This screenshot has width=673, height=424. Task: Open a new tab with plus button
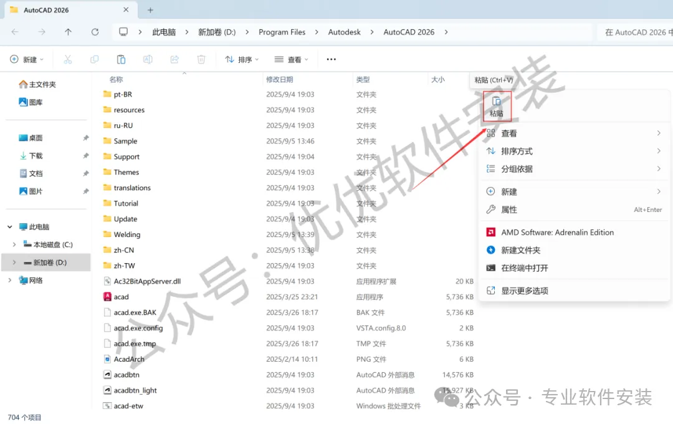(150, 10)
